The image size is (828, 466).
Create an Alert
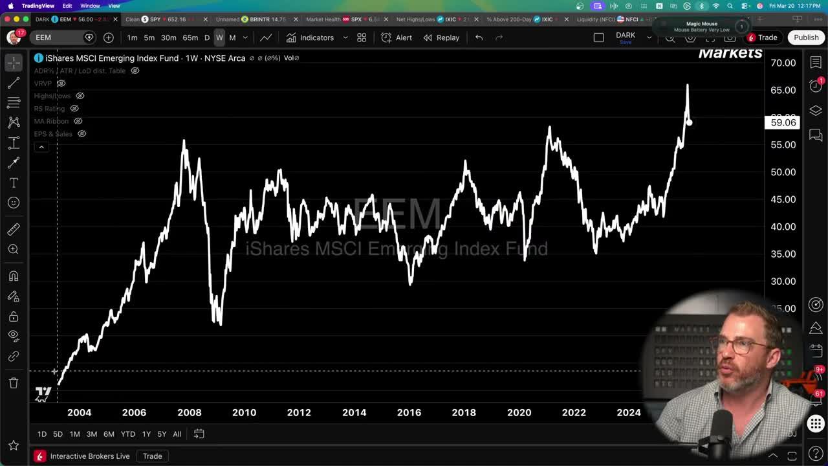pos(397,38)
